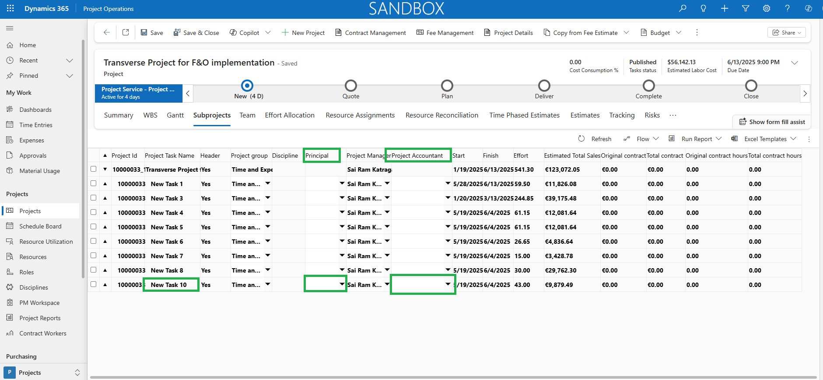Select the Plan stage on process bar
Viewport: 823px width, 380px height.
(447, 89)
